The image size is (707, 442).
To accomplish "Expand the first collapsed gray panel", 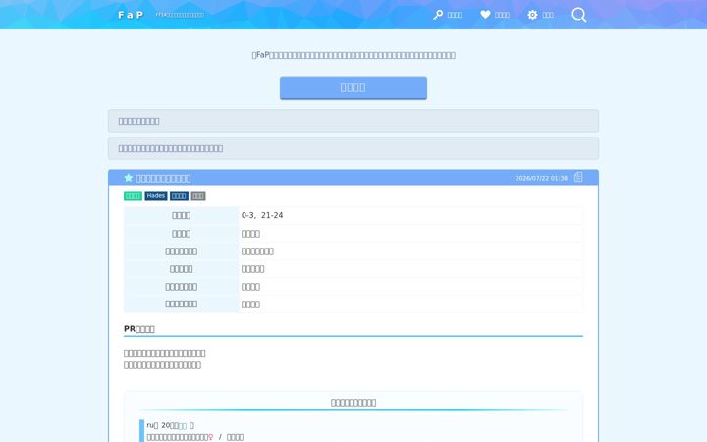I will pyautogui.click(x=353, y=121).
